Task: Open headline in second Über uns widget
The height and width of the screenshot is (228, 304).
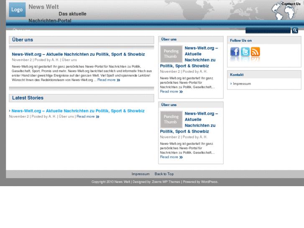Action: click(189, 123)
